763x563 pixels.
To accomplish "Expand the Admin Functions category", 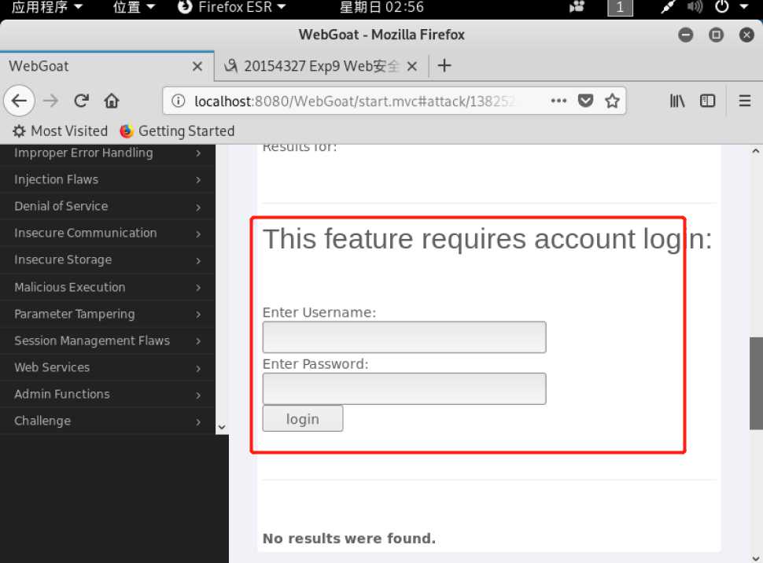I will pyautogui.click(x=107, y=394).
